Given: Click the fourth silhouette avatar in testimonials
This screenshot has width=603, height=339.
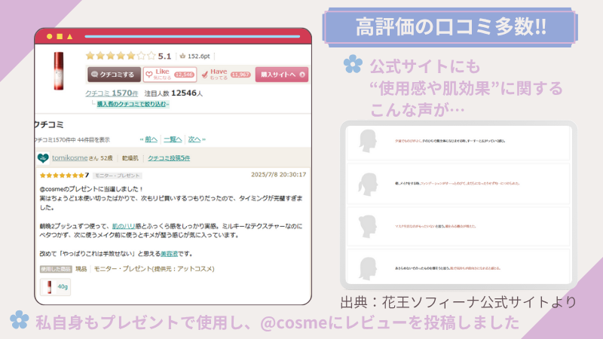Looking at the screenshot, I should point(368,268).
